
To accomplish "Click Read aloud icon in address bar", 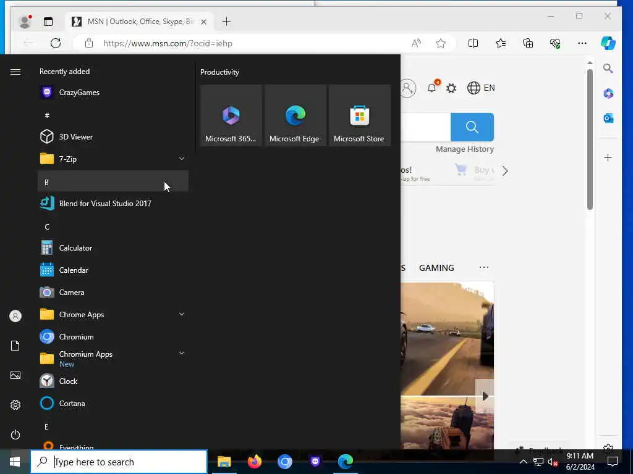I will pos(416,43).
